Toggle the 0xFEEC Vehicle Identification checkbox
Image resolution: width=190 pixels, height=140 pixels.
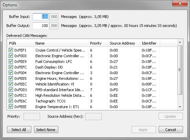tap(11, 84)
